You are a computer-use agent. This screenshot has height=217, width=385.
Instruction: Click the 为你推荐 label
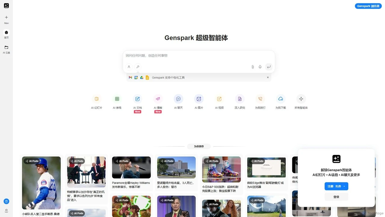(x=199, y=146)
